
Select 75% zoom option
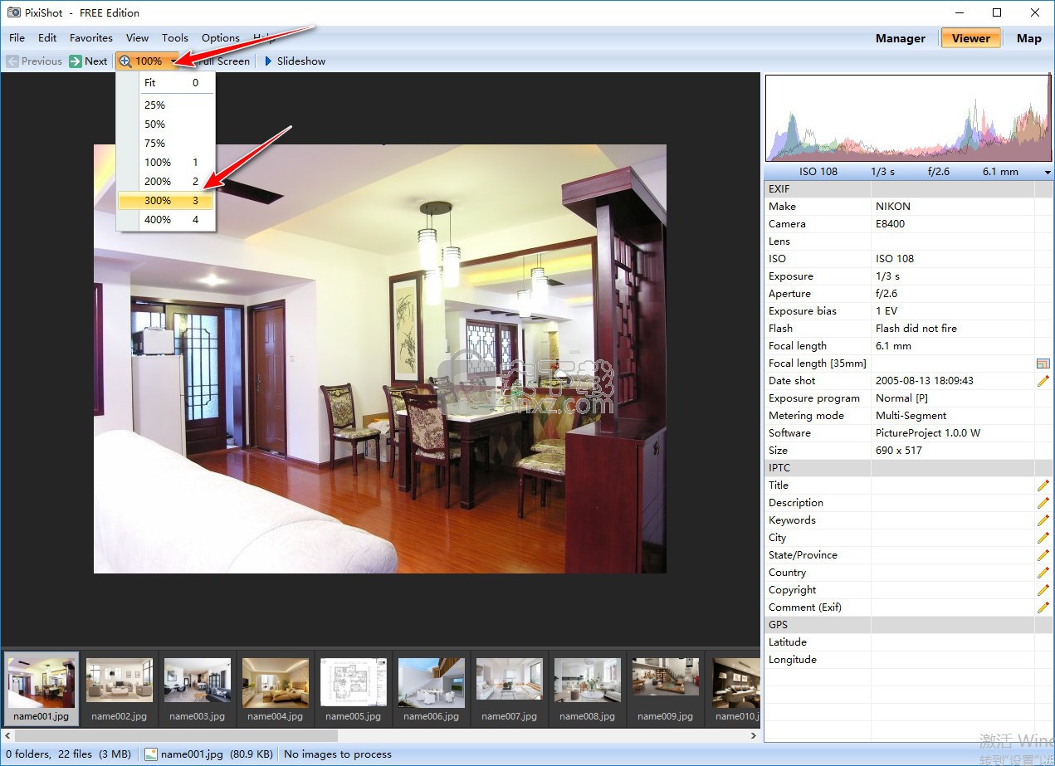[166, 143]
